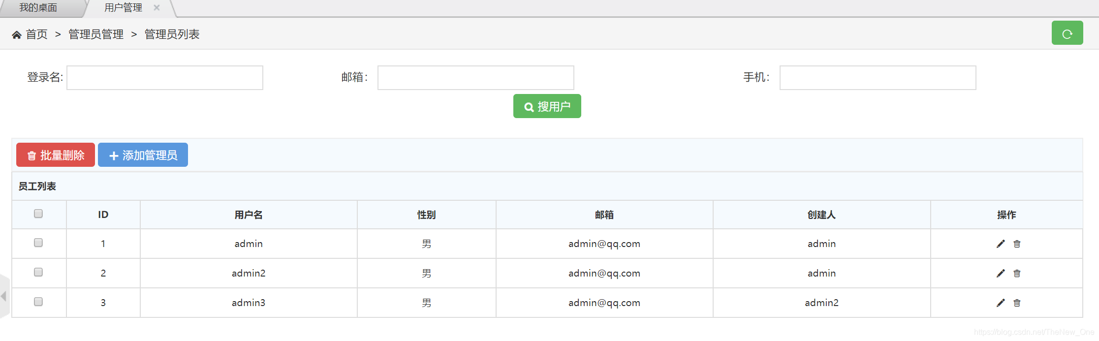The height and width of the screenshot is (341, 1099).
Task: Click the 性别 column header
Action: tap(426, 215)
